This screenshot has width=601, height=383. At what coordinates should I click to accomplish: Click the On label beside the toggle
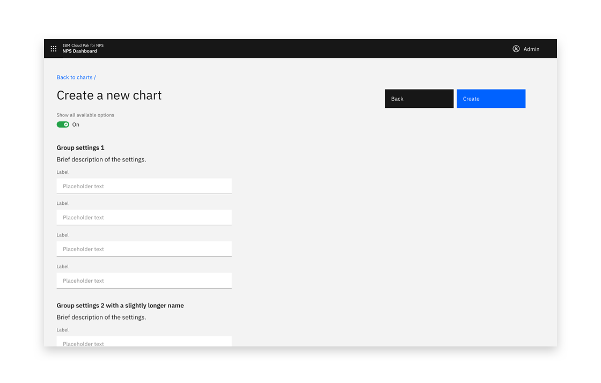tap(76, 124)
